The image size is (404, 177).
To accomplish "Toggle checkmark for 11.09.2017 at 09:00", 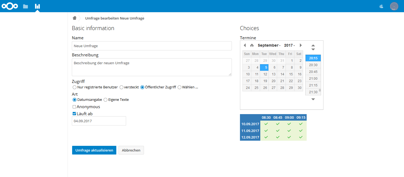I will tap(289, 131).
